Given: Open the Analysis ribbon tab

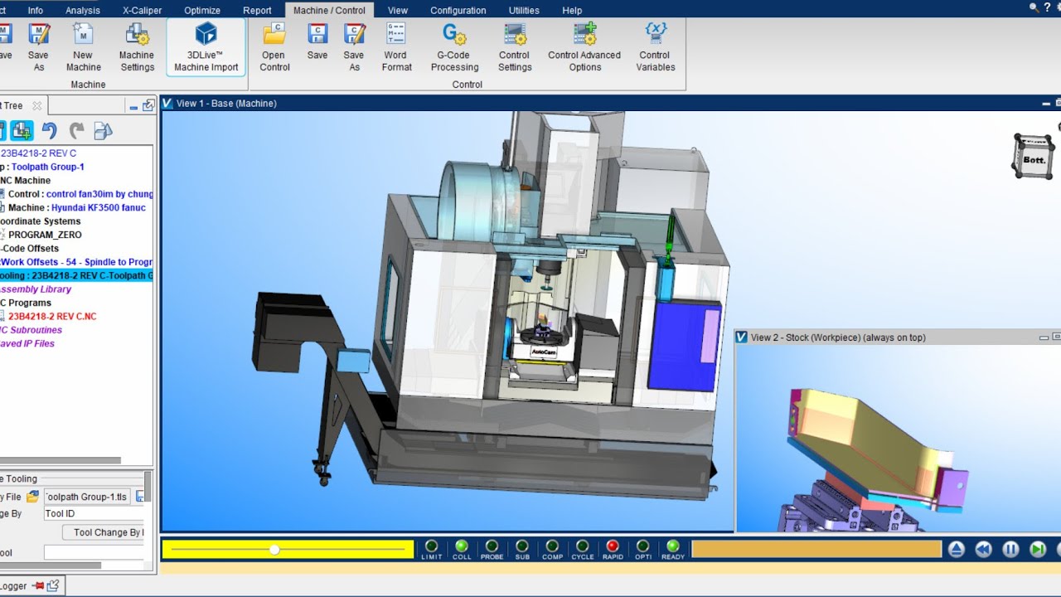Looking at the screenshot, I should tap(83, 10).
